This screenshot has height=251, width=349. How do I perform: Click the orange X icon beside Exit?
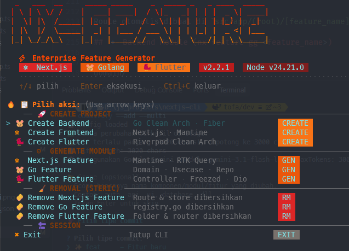16,235
